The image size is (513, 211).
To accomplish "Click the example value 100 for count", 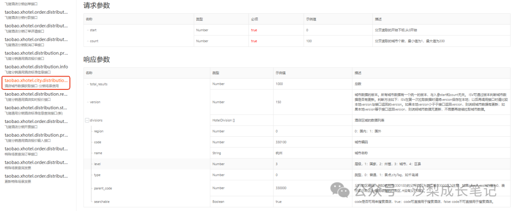I will pyautogui.click(x=309, y=41).
